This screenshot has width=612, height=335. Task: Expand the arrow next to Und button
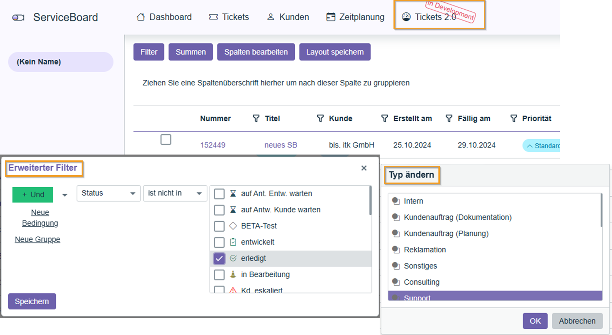65,195
